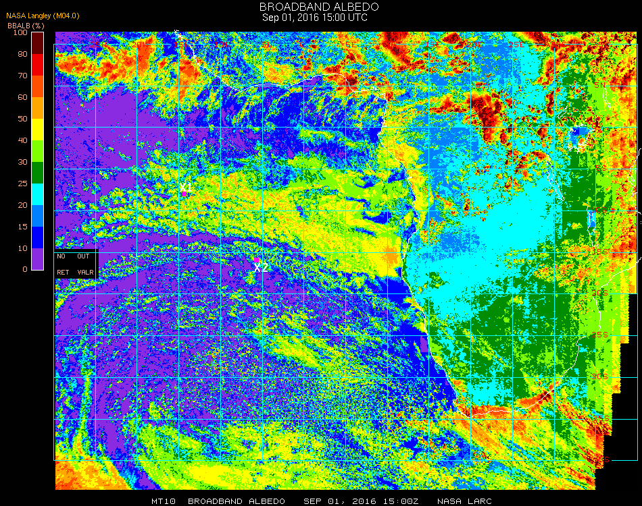Image resolution: width=642 pixels, height=506 pixels.
Task: Click the 5N latitude label
Action: click(x=600, y=85)
